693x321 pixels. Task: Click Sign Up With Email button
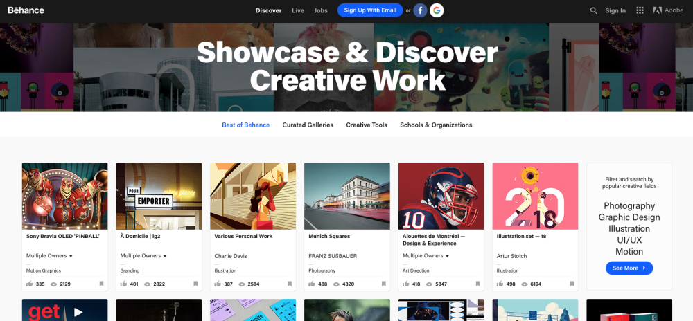pyautogui.click(x=370, y=10)
